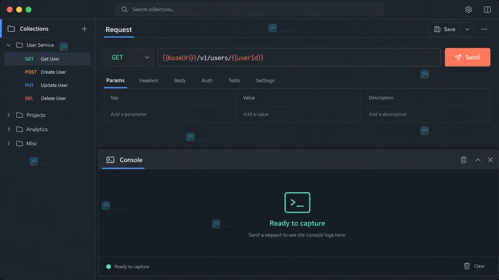499x280 pixels.
Task: Click the Projects folder icon
Action: tap(19, 115)
